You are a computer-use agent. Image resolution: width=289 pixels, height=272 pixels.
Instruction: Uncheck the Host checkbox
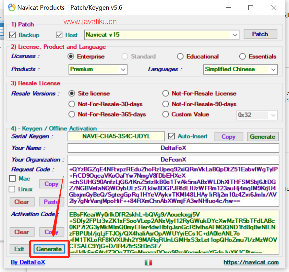[59, 35]
